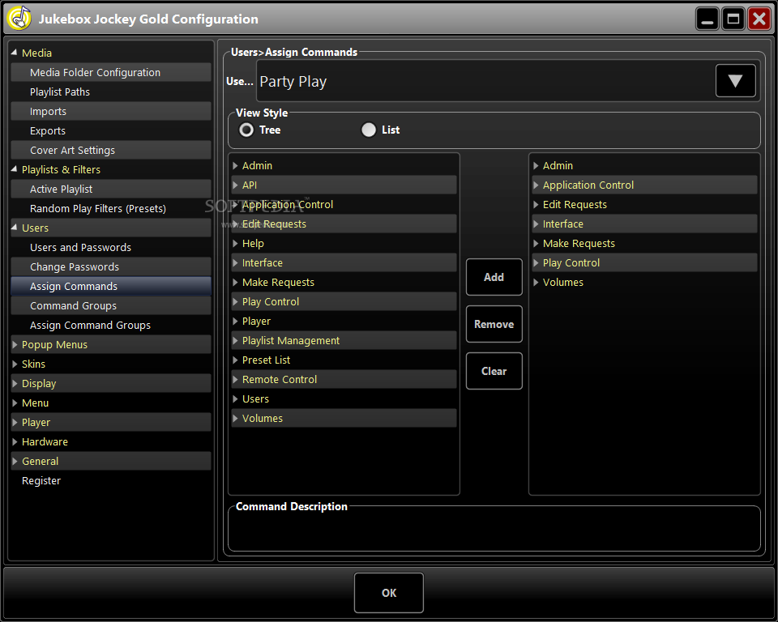Image resolution: width=778 pixels, height=622 pixels.
Task: Open Playlist Paths page
Action: pos(111,92)
